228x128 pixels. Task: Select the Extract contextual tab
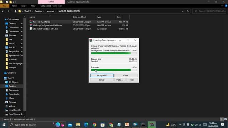51,2
